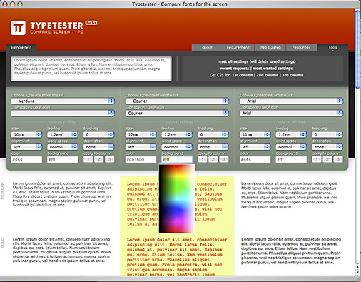Apply third column settings to column 1
The width and height of the screenshot is (361, 282).
tap(317, 159)
